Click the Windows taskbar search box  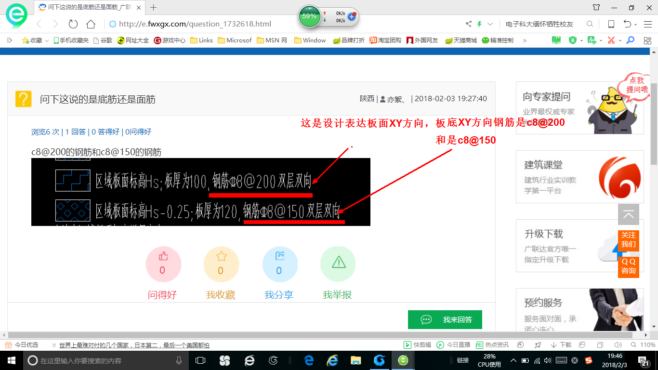tap(106, 360)
